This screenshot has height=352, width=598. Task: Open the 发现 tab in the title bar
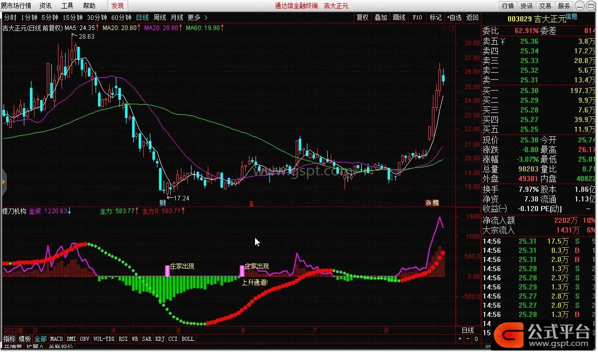click(117, 6)
